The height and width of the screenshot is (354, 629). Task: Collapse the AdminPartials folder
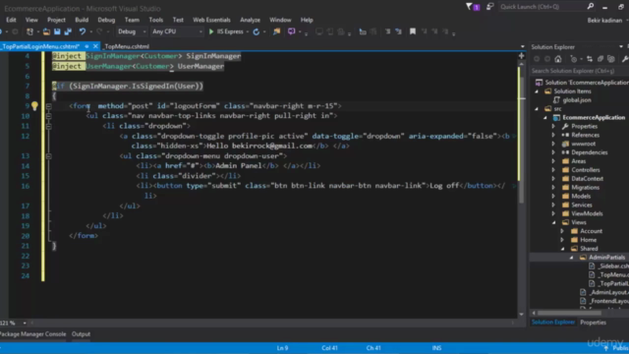click(571, 258)
